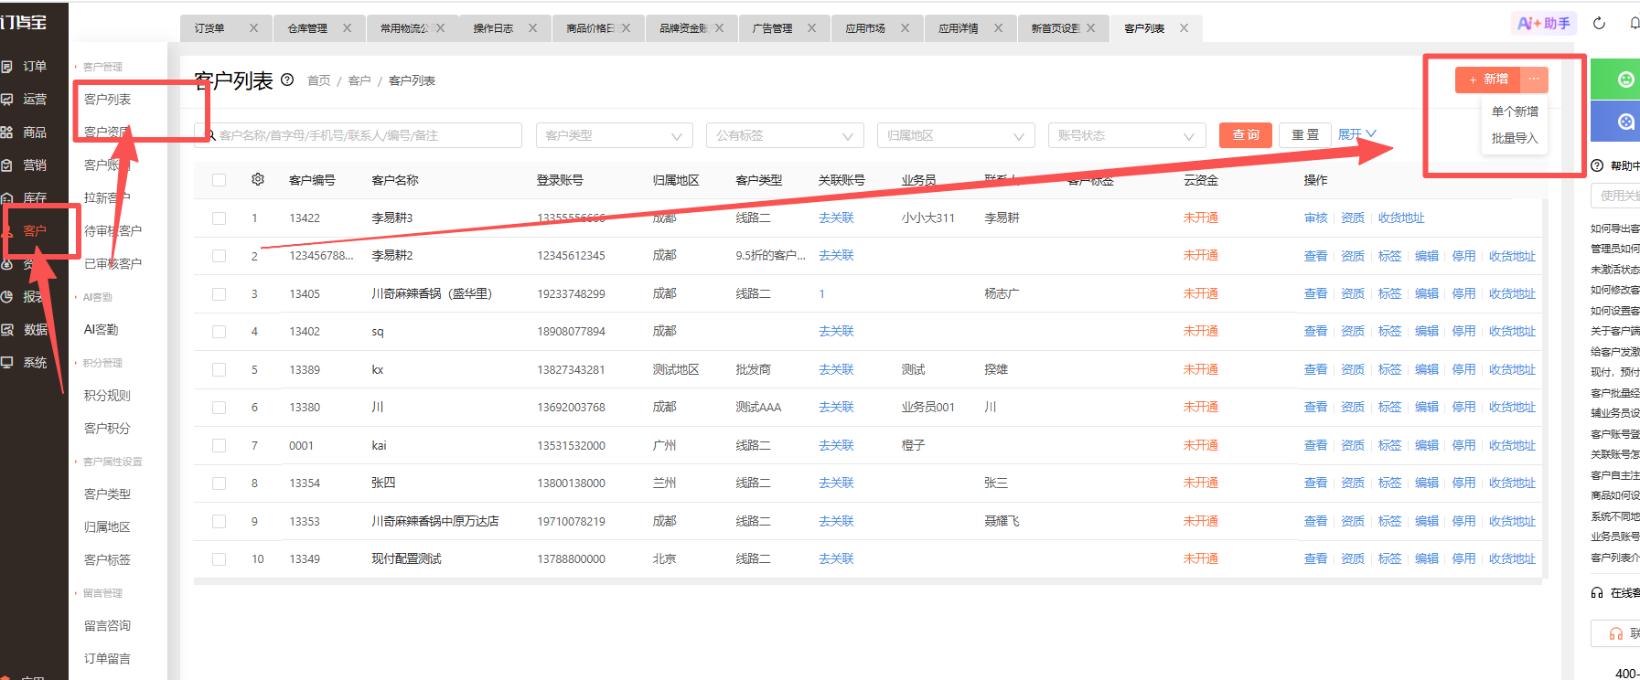Click the customer name search input field
Viewport: 1640px width, 680px height.
[x=359, y=135]
